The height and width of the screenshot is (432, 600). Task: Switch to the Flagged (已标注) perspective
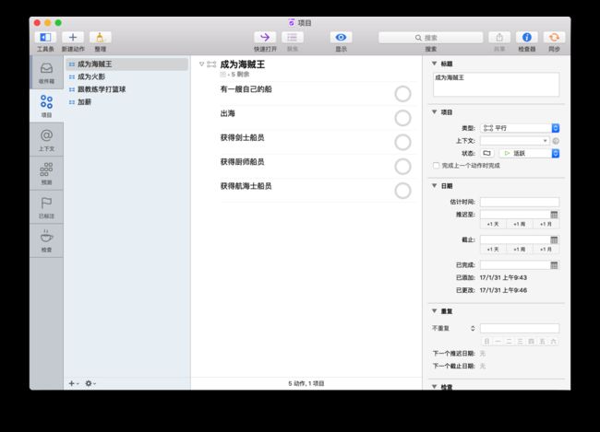(46, 206)
